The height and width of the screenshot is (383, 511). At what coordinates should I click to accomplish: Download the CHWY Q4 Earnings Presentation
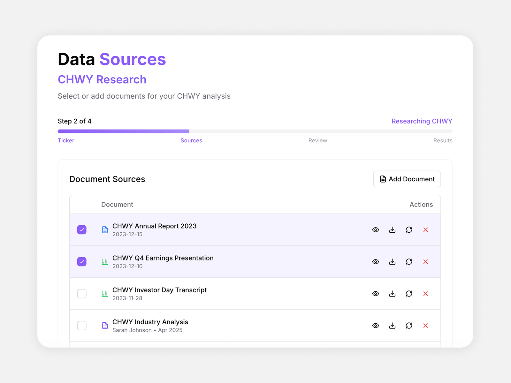(x=392, y=262)
